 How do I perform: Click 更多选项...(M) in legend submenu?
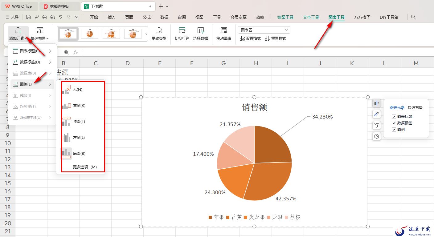(85, 167)
